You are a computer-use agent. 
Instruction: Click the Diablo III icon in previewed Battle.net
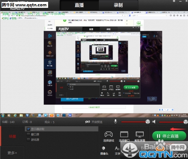(x=50, y=53)
